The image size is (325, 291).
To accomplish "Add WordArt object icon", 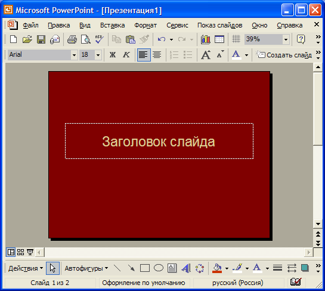I will coord(186,268).
